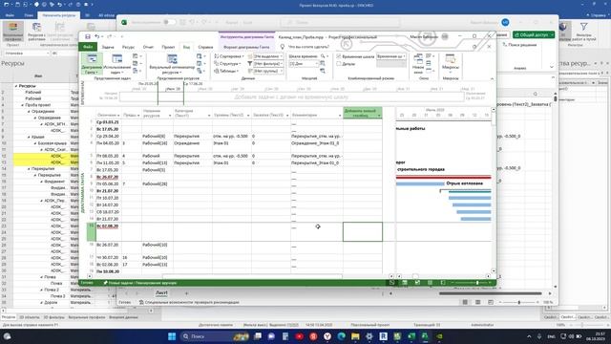Click the Gantt view shortcut in the Project status bar

click(x=392, y=283)
